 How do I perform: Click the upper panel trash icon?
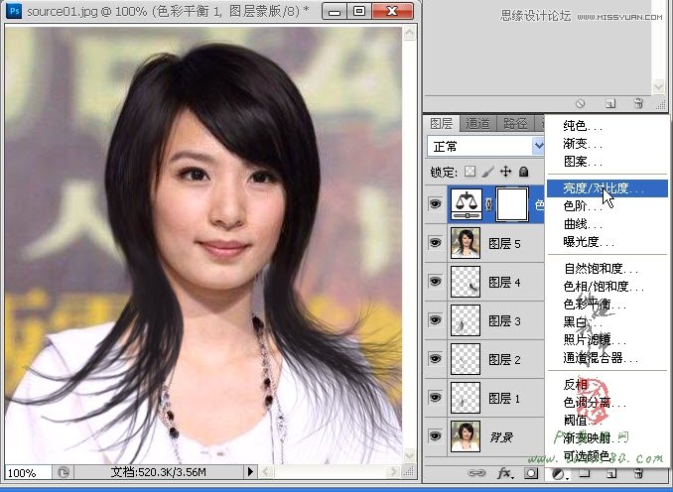(638, 103)
